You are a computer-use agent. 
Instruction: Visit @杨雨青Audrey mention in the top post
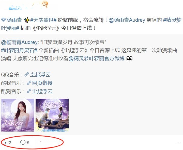(x=127, y=20)
